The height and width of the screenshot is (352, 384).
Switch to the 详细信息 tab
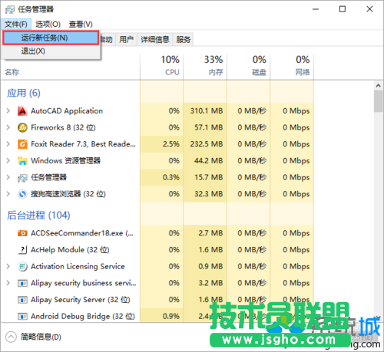click(155, 39)
